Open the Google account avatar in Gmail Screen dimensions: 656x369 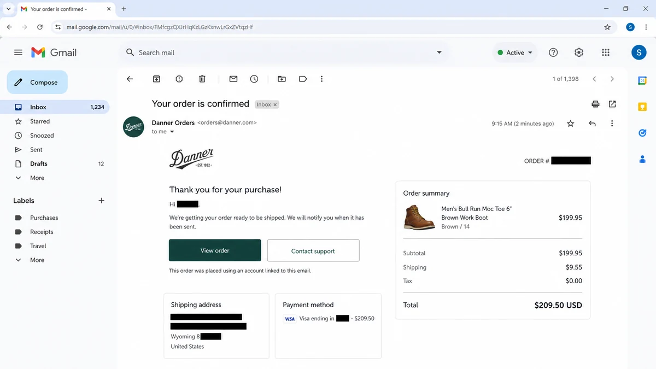click(639, 52)
